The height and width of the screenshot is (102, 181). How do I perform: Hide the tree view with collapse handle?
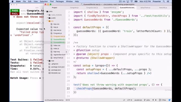tap(66, 52)
